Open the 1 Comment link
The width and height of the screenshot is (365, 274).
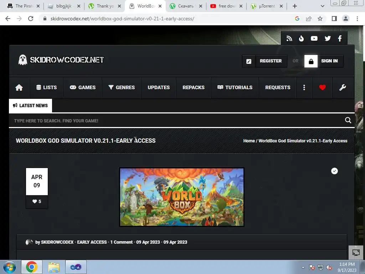(x=122, y=242)
